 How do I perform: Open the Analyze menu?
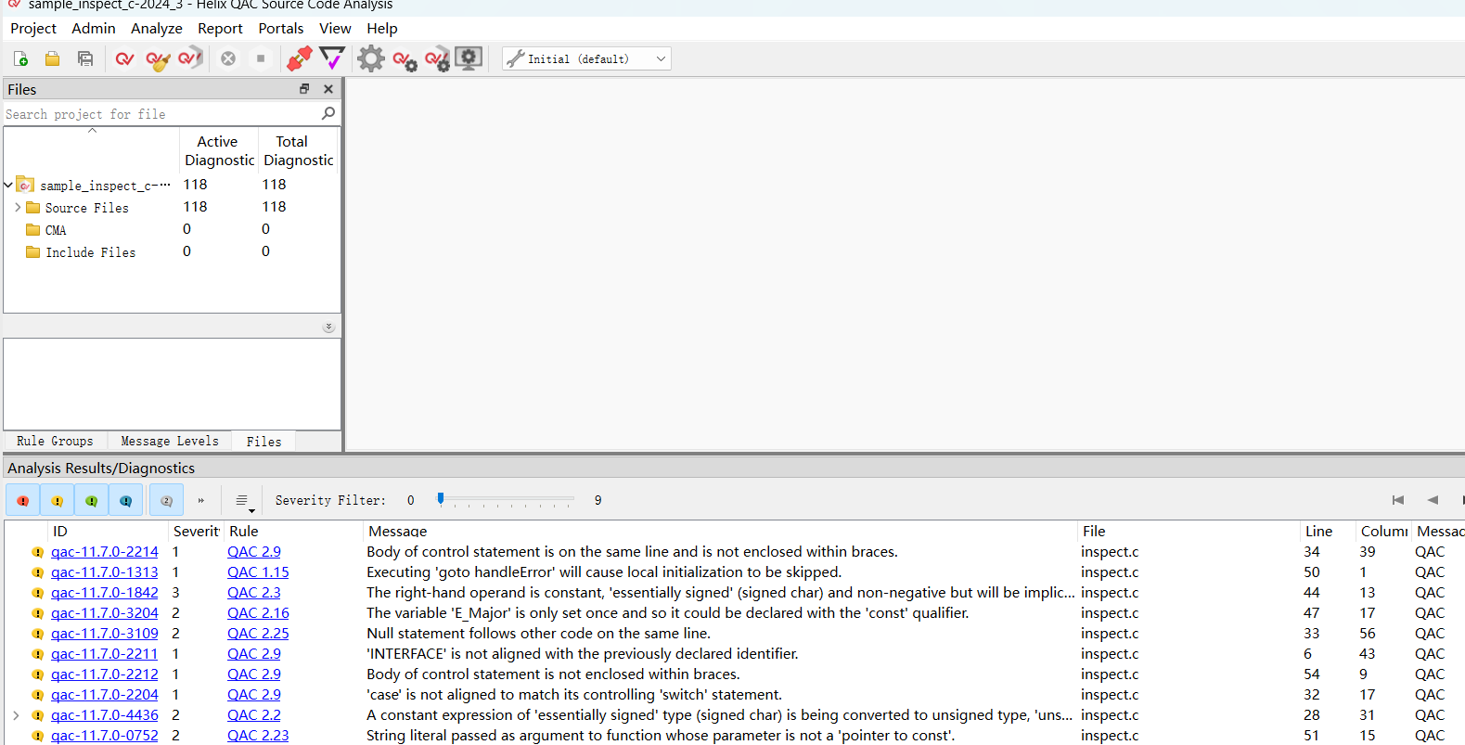click(156, 29)
